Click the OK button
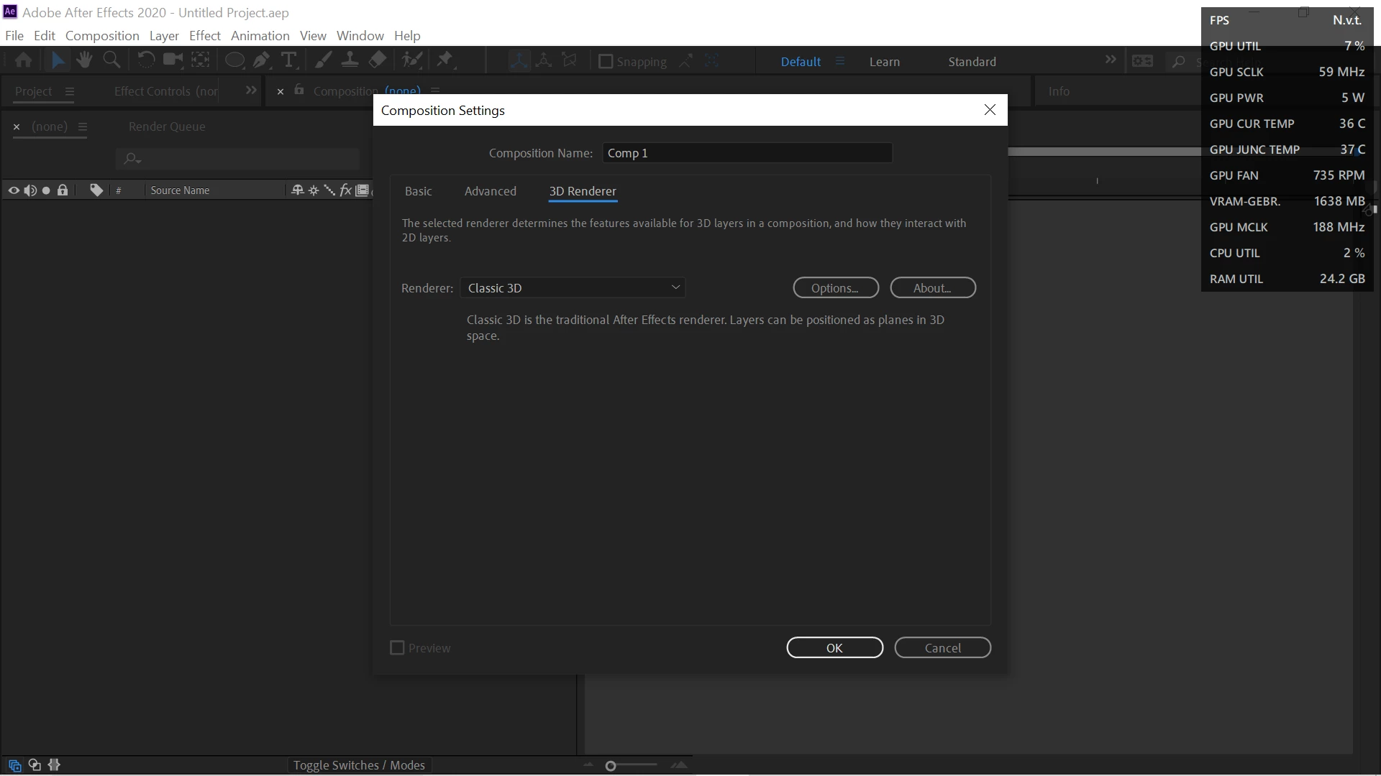Image resolution: width=1381 pixels, height=776 pixels. point(834,648)
